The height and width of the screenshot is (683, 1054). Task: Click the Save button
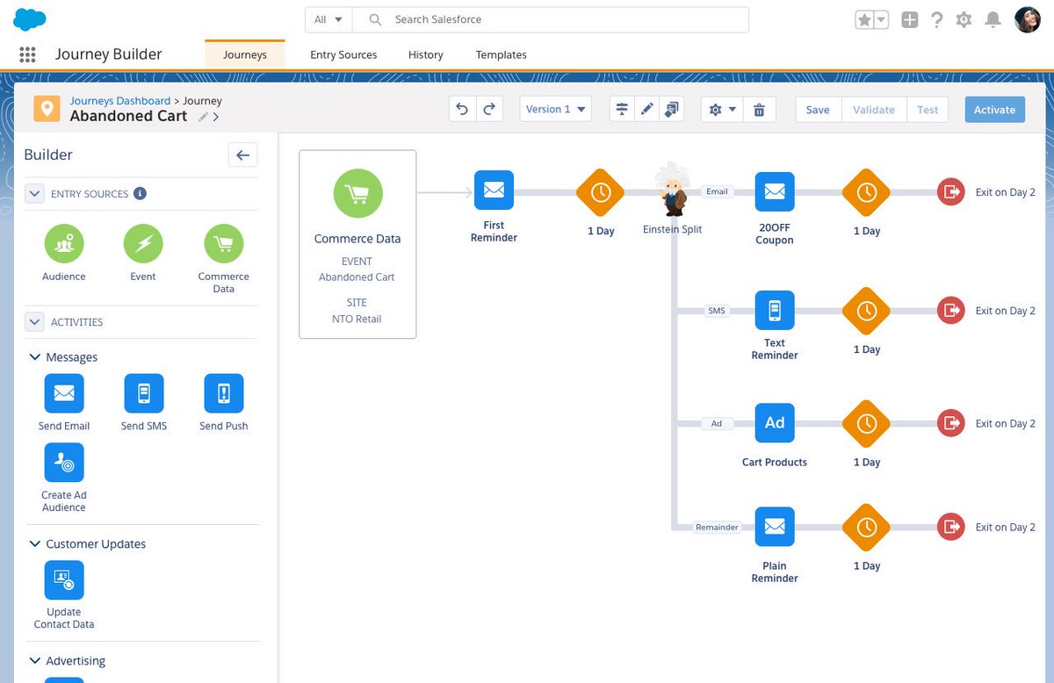pos(818,110)
